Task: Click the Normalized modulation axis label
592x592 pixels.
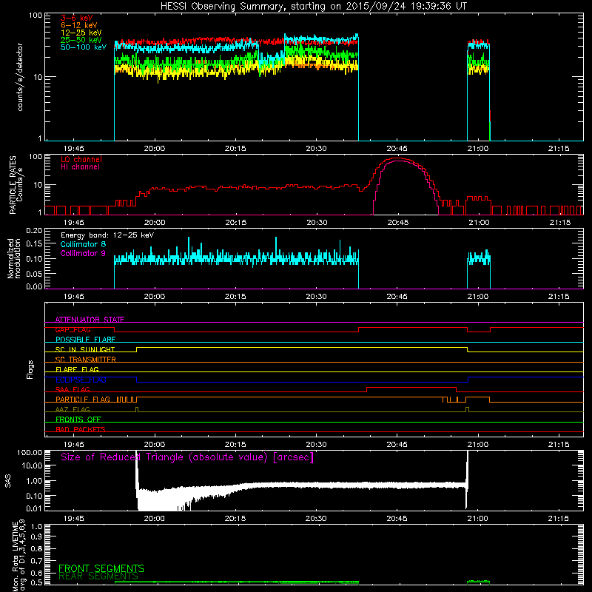Action: pos(14,258)
